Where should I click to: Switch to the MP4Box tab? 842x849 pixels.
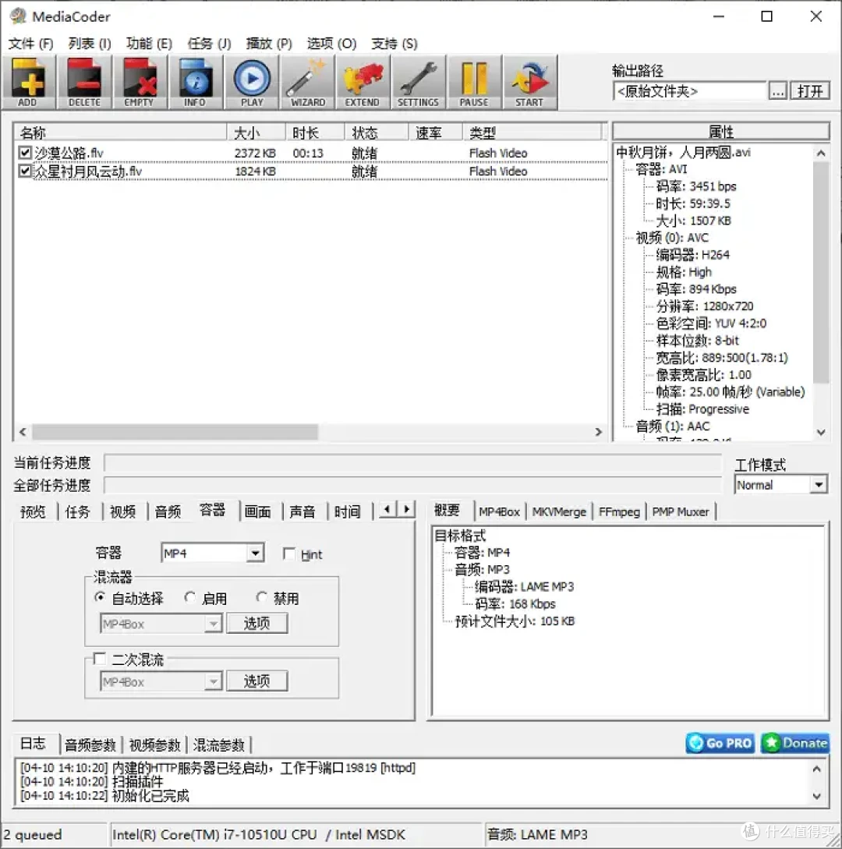499,511
